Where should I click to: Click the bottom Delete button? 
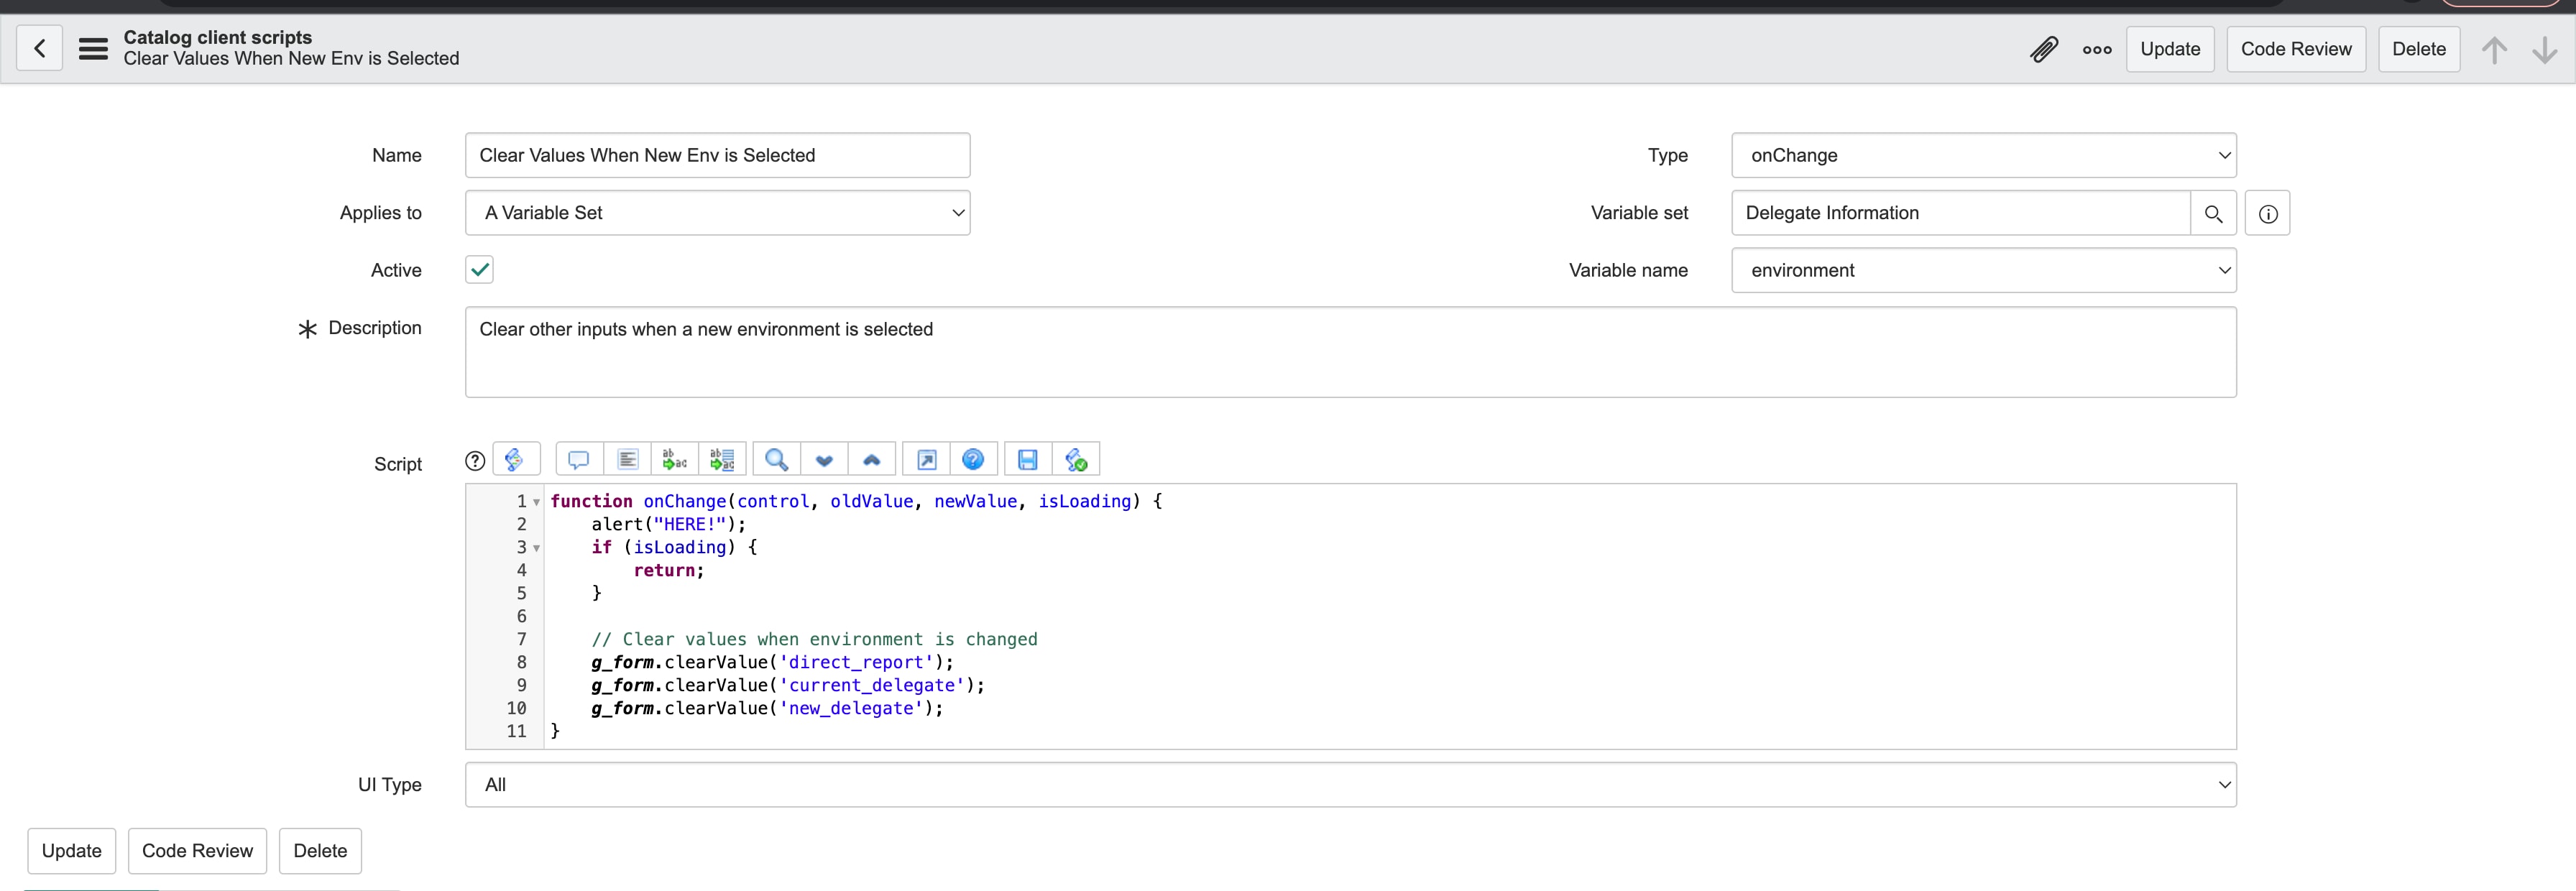(x=320, y=851)
